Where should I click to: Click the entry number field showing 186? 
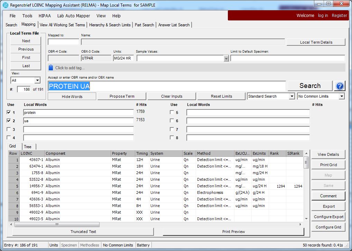24,89
